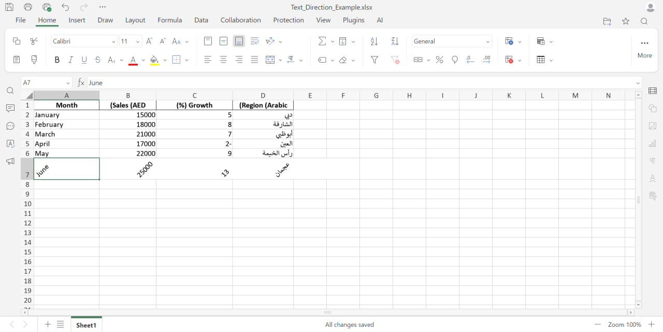Switch to the Formula ribbon tab
Viewport: 663px width, 332px height.
(x=169, y=20)
